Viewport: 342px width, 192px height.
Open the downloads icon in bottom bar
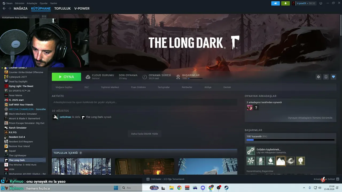pyautogui.click(x=148, y=179)
